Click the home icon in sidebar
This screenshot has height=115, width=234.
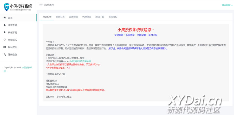[x=5, y=18]
